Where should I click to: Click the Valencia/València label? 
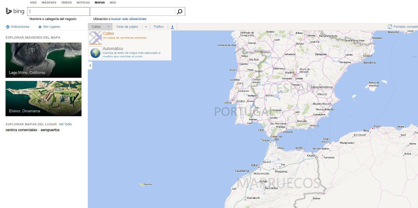coord(322,87)
